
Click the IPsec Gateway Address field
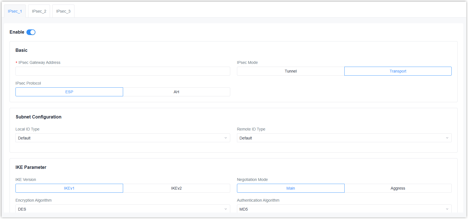[123, 71]
